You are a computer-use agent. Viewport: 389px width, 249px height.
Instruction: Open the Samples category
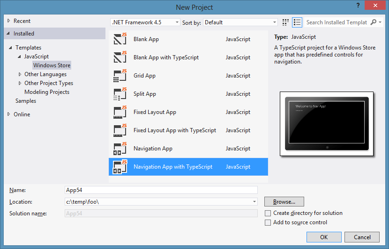(26, 101)
